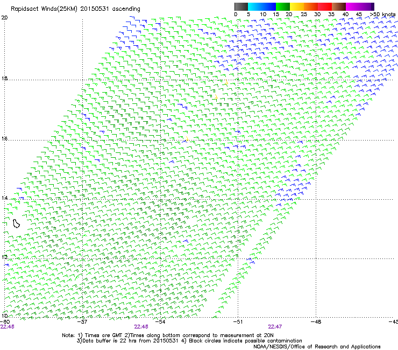Click the longitude label '-51' on bottom axis

[x=238, y=321]
